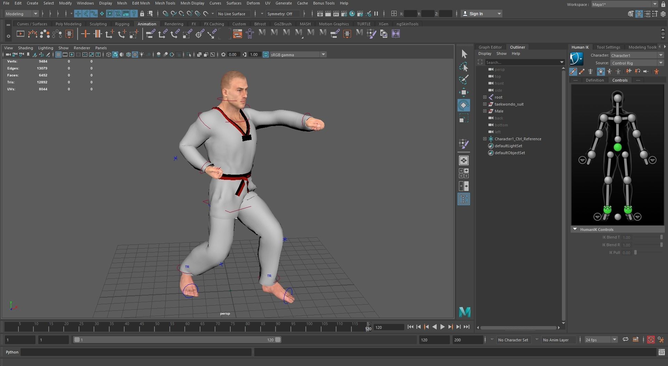The width and height of the screenshot is (668, 366).
Task: Open the HumanIK character icon next to Character field
Action: tap(576, 59)
